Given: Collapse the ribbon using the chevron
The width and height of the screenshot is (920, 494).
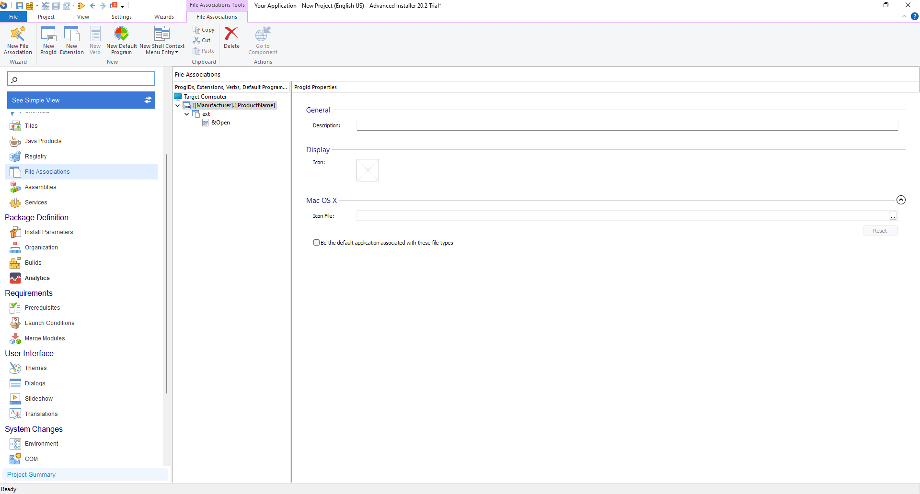Looking at the screenshot, I should [904, 16].
